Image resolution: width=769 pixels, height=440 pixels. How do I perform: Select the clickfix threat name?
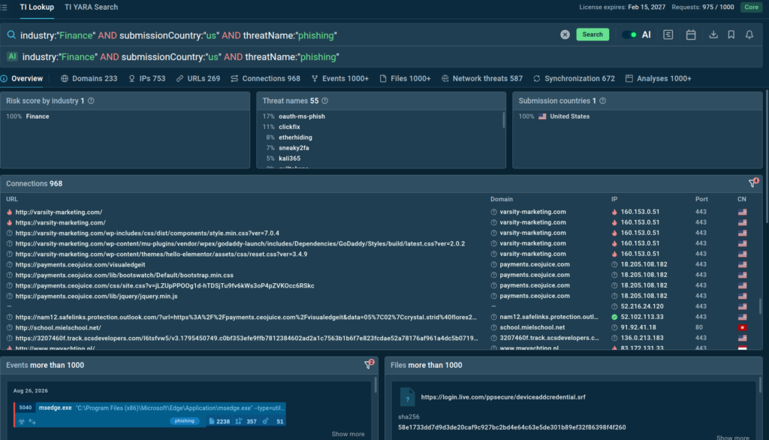[289, 127]
